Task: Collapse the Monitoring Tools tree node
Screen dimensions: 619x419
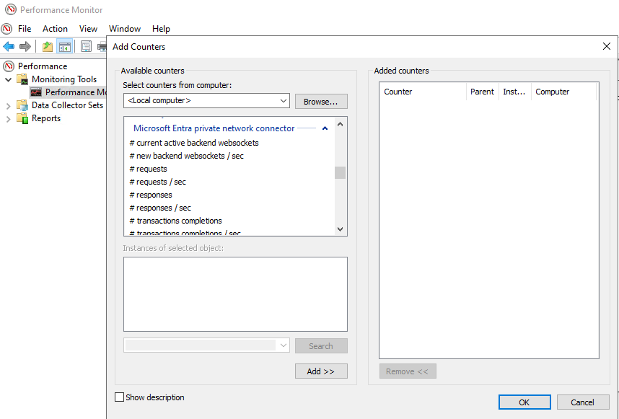Action: click(x=8, y=79)
